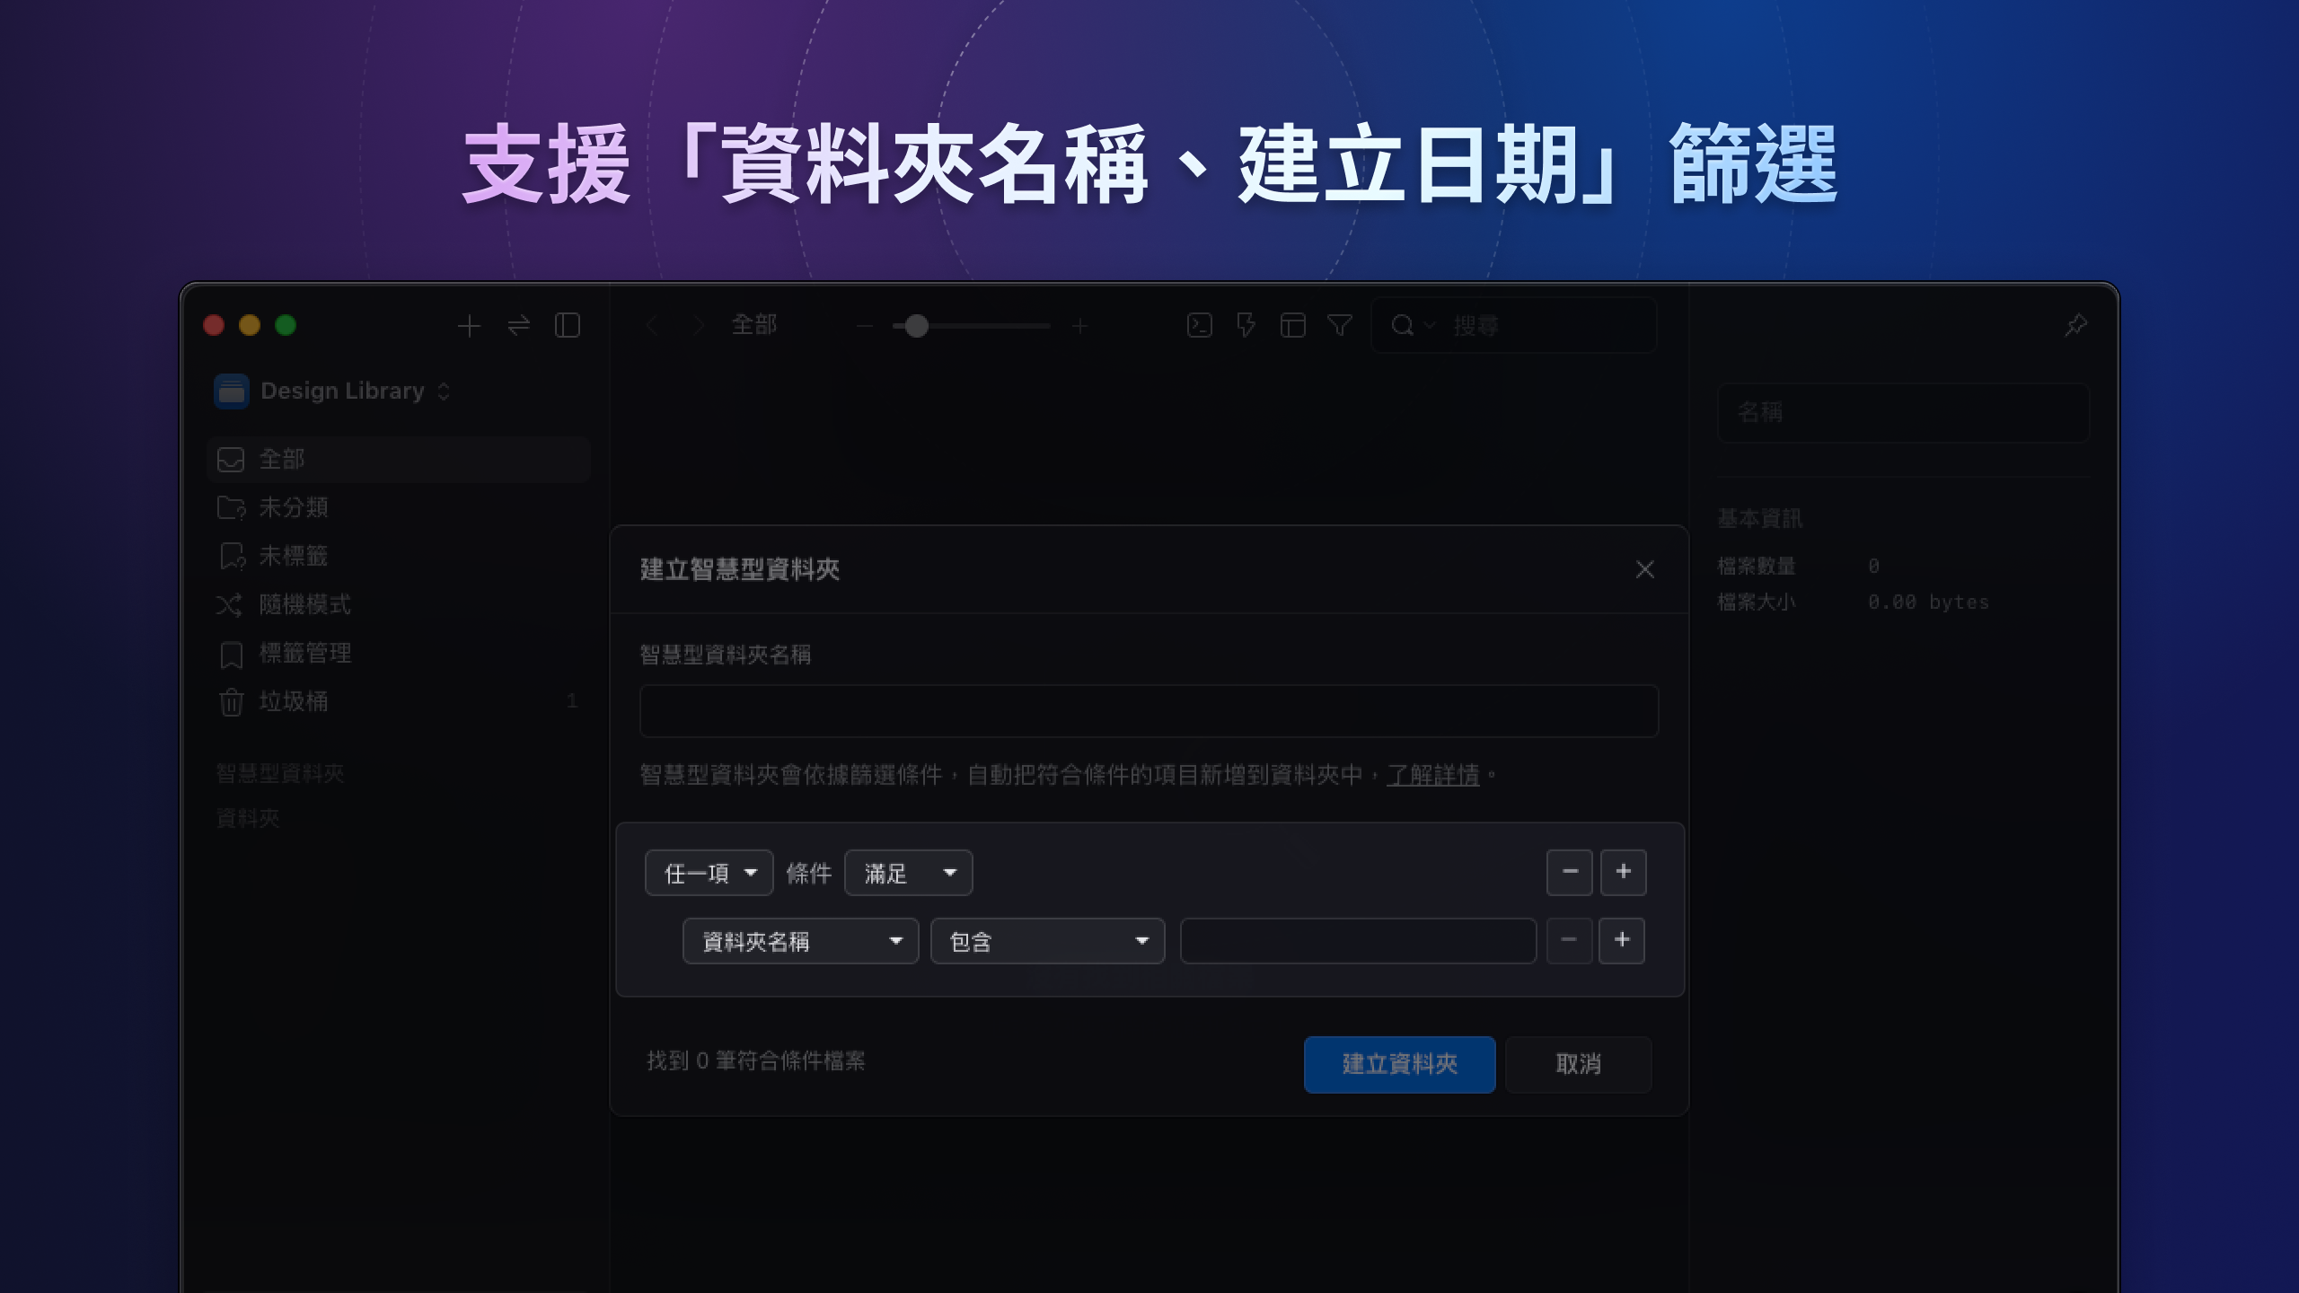Click the 建立資料夾 button
The width and height of the screenshot is (2299, 1293).
coord(1399,1064)
